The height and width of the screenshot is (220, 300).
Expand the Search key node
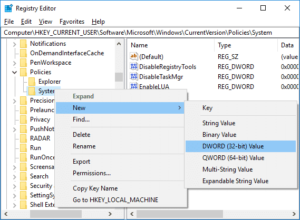click(x=15, y=177)
